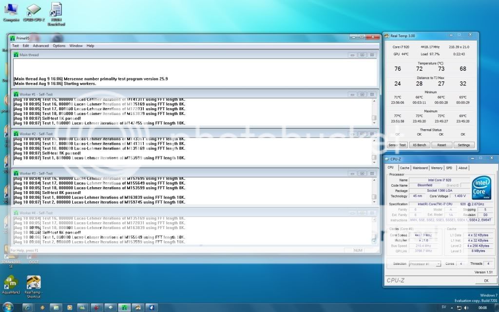The height and width of the screenshot is (312, 499).
Task: Click OK in the CPU-Z window
Action: (x=486, y=280)
